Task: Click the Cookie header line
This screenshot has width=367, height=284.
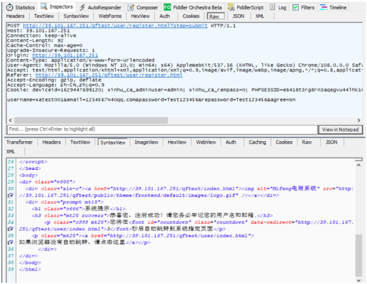Action: [x=185, y=90]
